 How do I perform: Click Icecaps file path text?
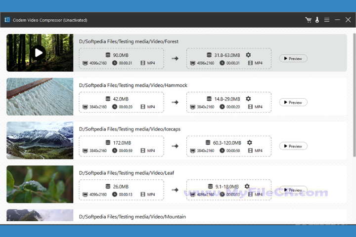(130, 129)
